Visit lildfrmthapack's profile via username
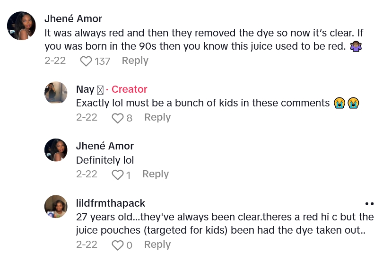This screenshot has width=374, height=262. pyautogui.click(x=111, y=203)
